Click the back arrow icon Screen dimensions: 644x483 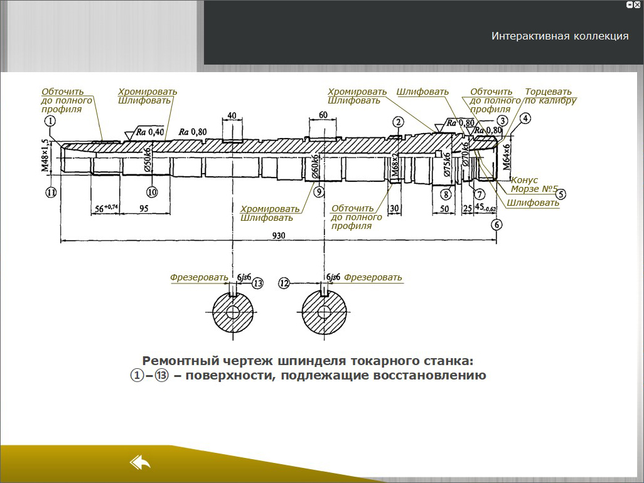(140, 463)
